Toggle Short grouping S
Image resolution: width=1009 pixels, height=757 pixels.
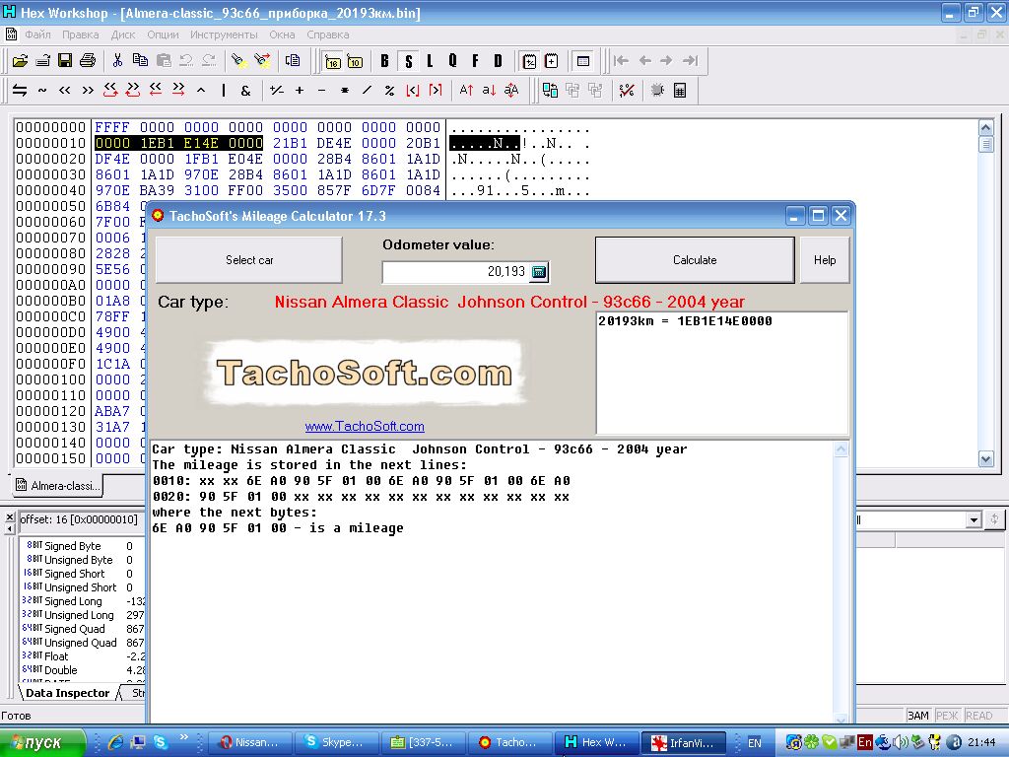pos(408,62)
